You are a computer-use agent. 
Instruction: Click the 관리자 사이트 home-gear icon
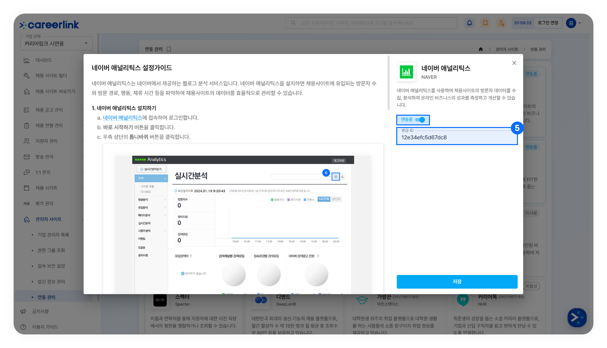pos(27,219)
